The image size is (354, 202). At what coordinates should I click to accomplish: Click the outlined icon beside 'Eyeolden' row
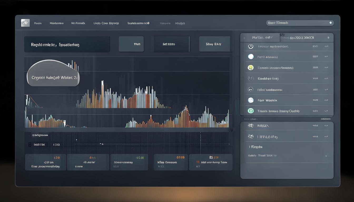pyautogui.click(x=250, y=78)
